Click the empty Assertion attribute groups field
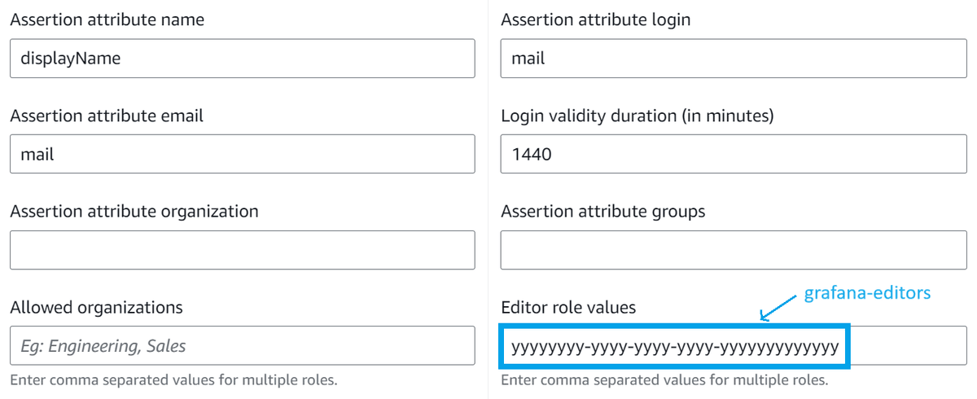The image size is (977, 399). (733, 250)
